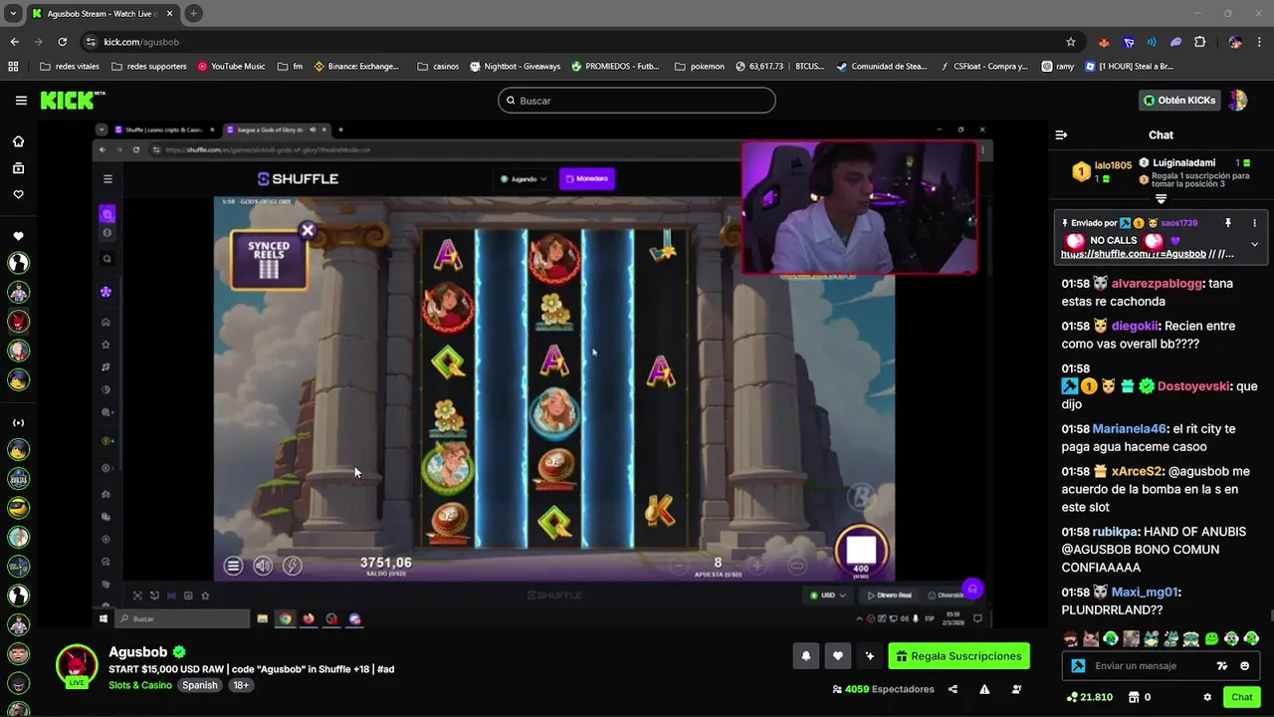1274x717 pixels.
Task: Open Chrome apps grid icon
Action: [13, 67]
